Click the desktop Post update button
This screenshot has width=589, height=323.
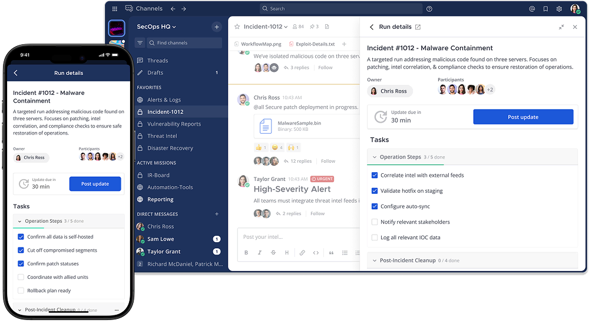(x=523, y=117)
